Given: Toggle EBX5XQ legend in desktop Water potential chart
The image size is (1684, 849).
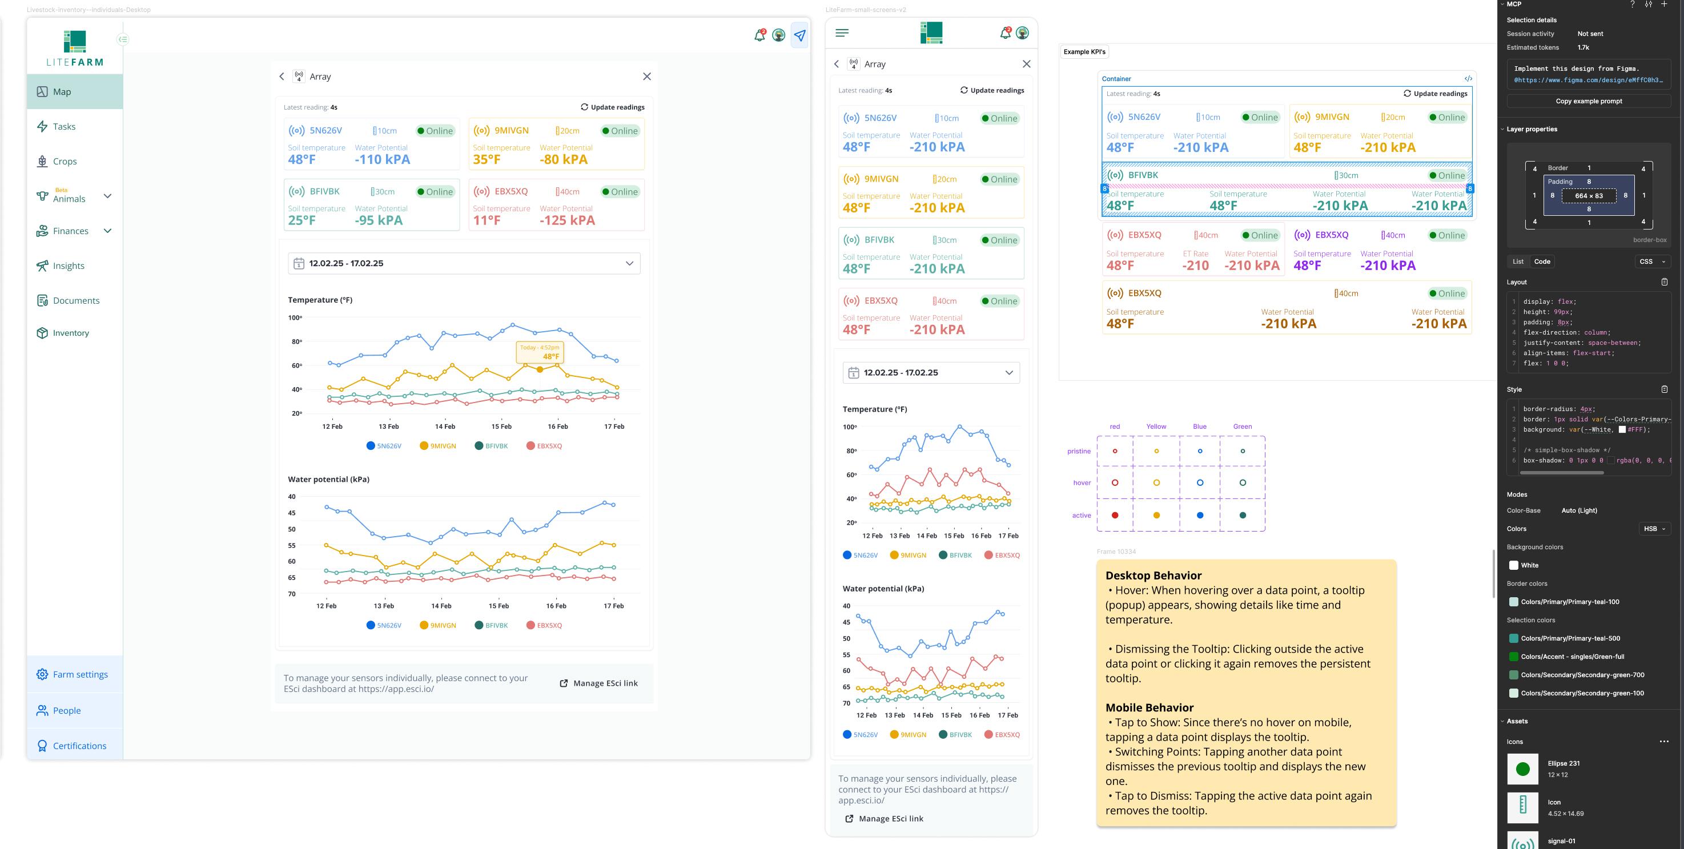Looking at the screenshot, I should (x=544, y=626).
